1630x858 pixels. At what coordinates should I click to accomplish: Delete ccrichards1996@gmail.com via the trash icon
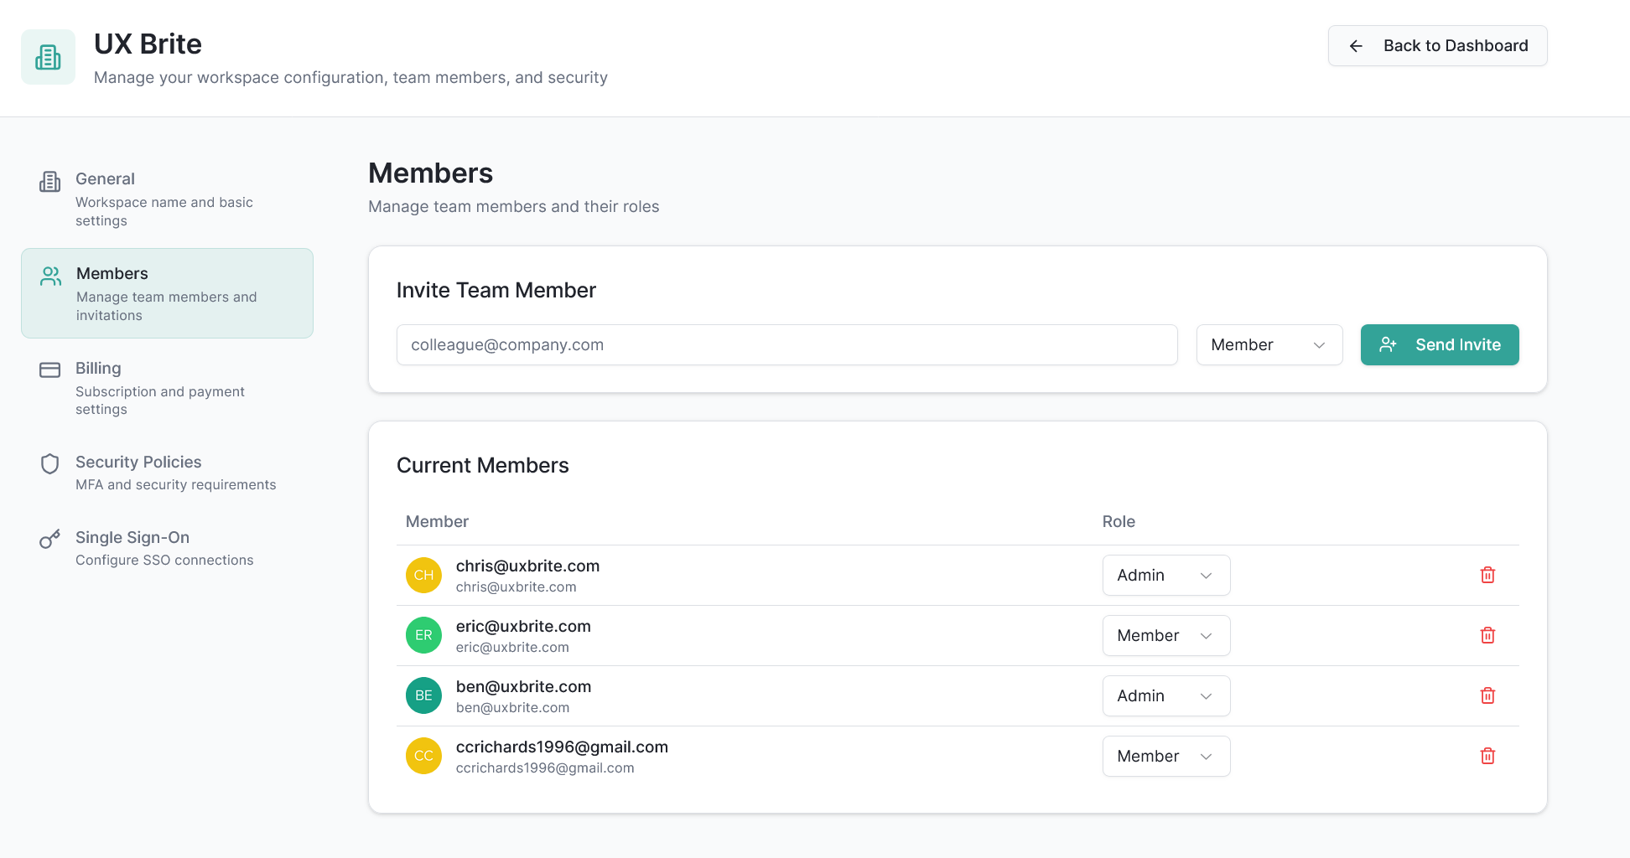tap(1487, 756)
